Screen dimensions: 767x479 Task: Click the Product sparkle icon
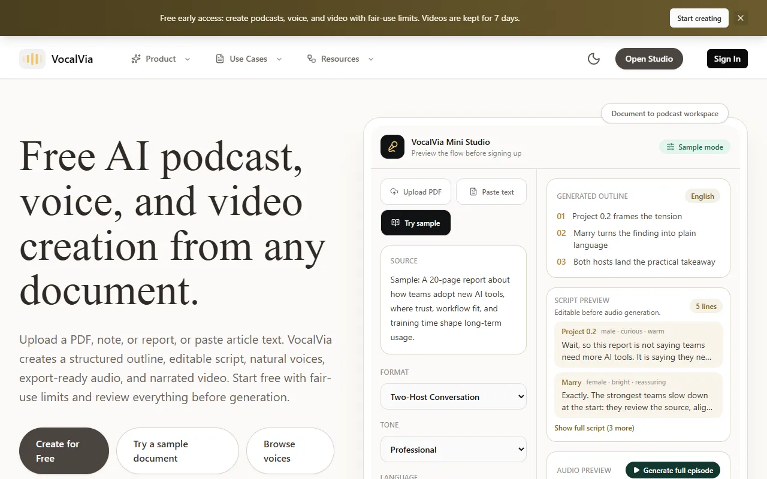point(136,59)
